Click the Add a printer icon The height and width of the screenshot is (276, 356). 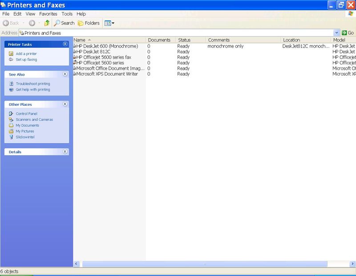click(x=11, y=53)
